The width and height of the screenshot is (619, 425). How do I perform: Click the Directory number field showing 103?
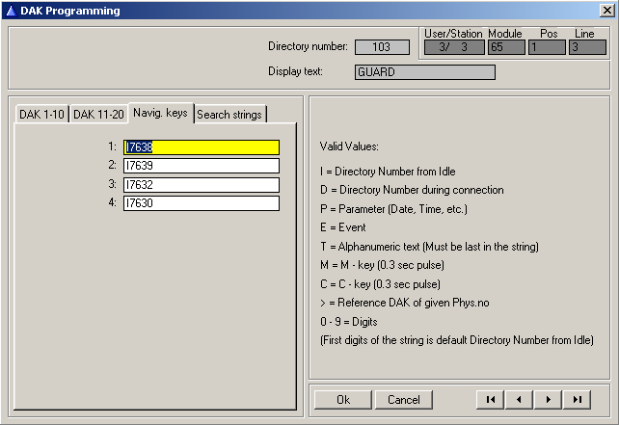coord(382,47)
